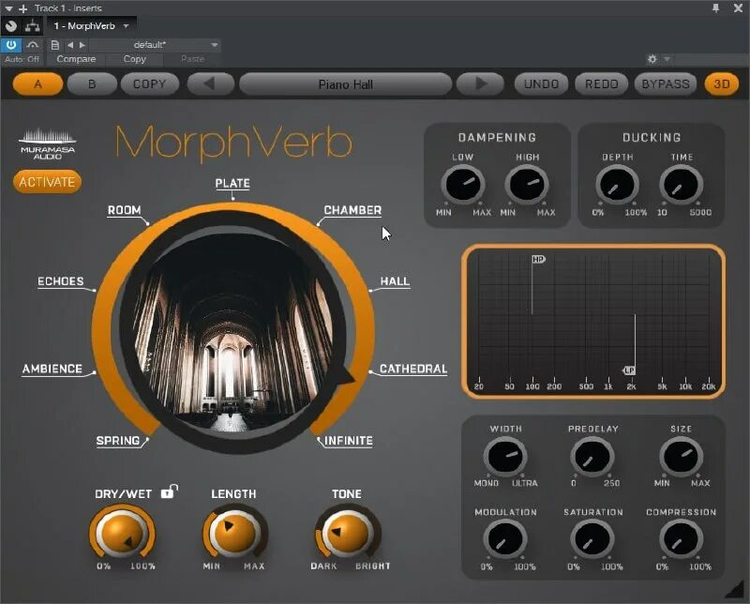Close the plugin window
750x604 pixels.
738,8
